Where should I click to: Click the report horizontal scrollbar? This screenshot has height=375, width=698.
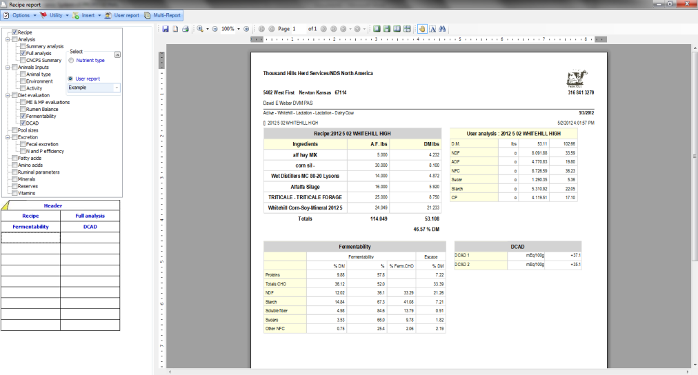428,372
